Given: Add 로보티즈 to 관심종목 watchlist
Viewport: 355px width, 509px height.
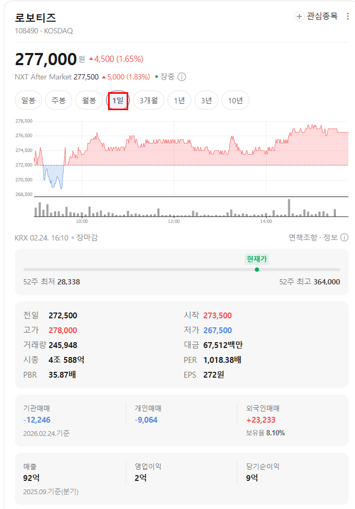Looking at the screenshot, I should 316,16.
